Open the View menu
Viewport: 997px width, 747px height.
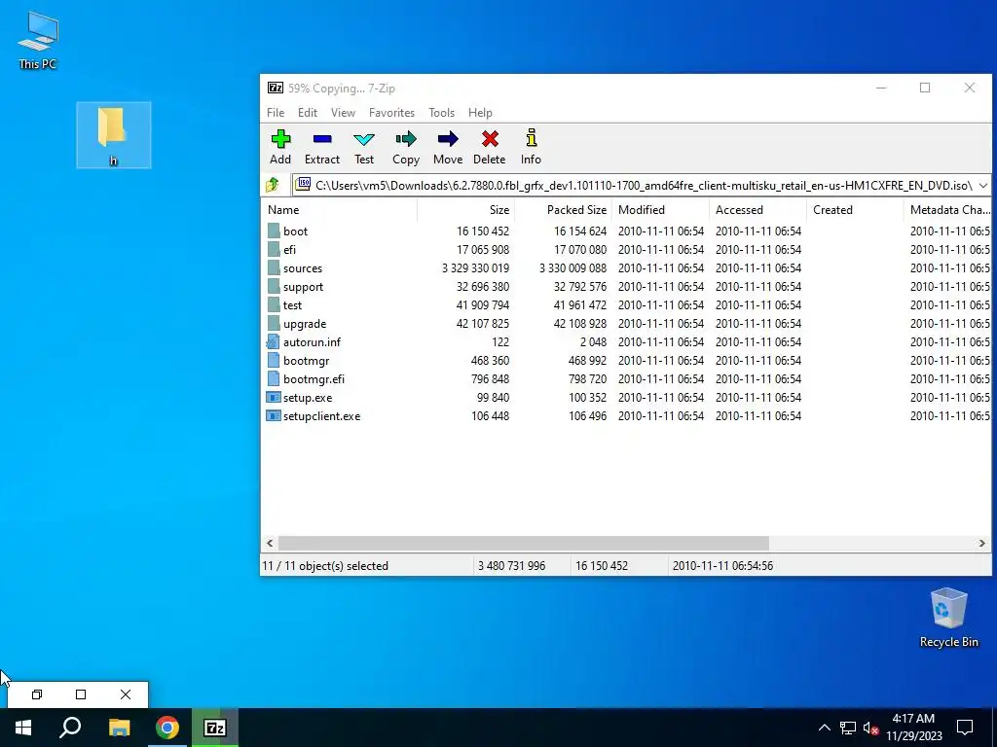[343, 113]
